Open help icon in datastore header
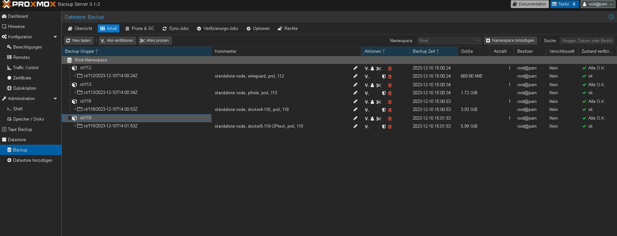The height and width of the screenshot is (236, 617). tap(611, 17)
